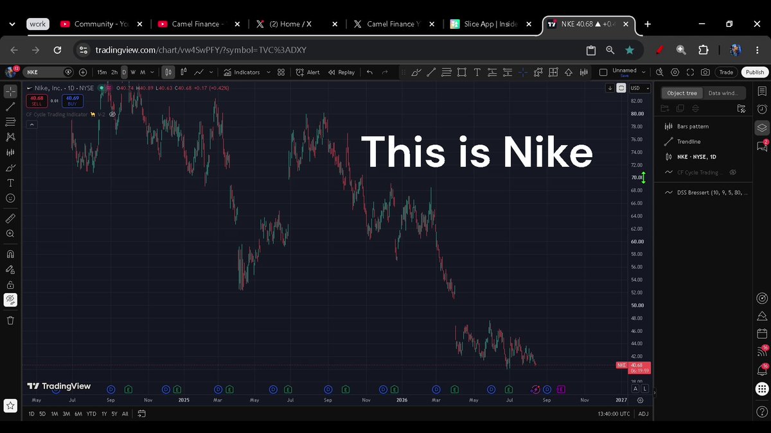
Task: Open the USD currency dropdown
Action: [x=640, y=88]
